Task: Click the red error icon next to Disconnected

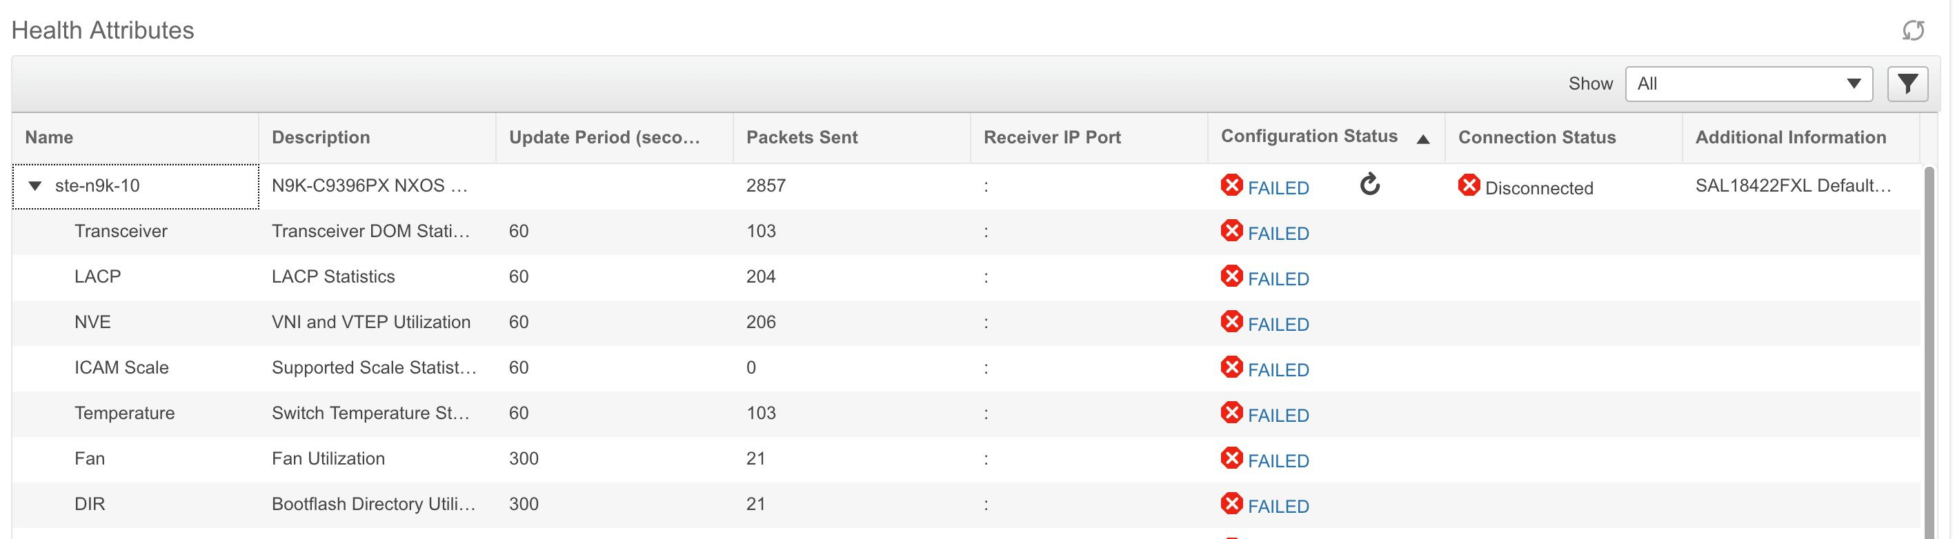Action: click(x=1469, y=185)
